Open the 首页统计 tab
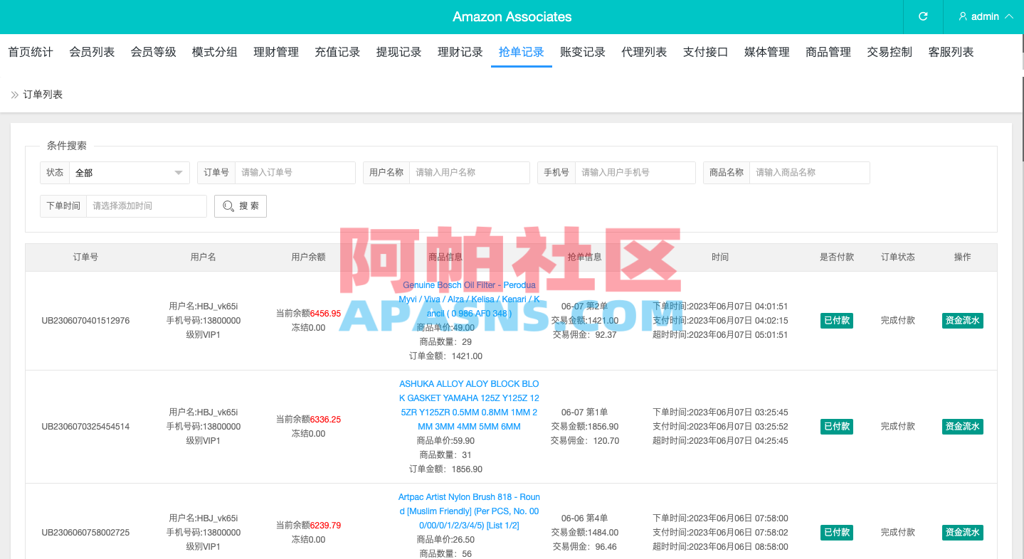This screenshot has width=1024, height=559. pyautogui.click(x=31, y=52)
